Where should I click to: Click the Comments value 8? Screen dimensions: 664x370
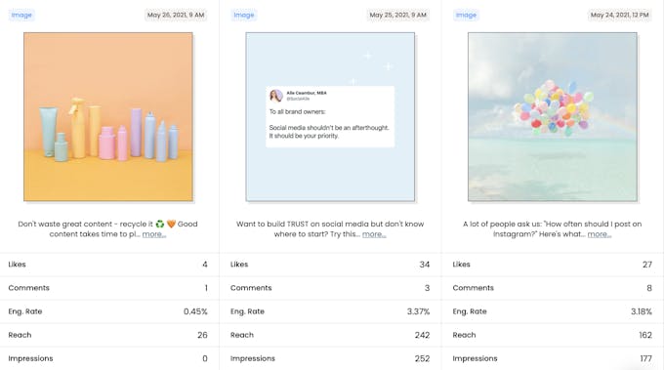649,288
